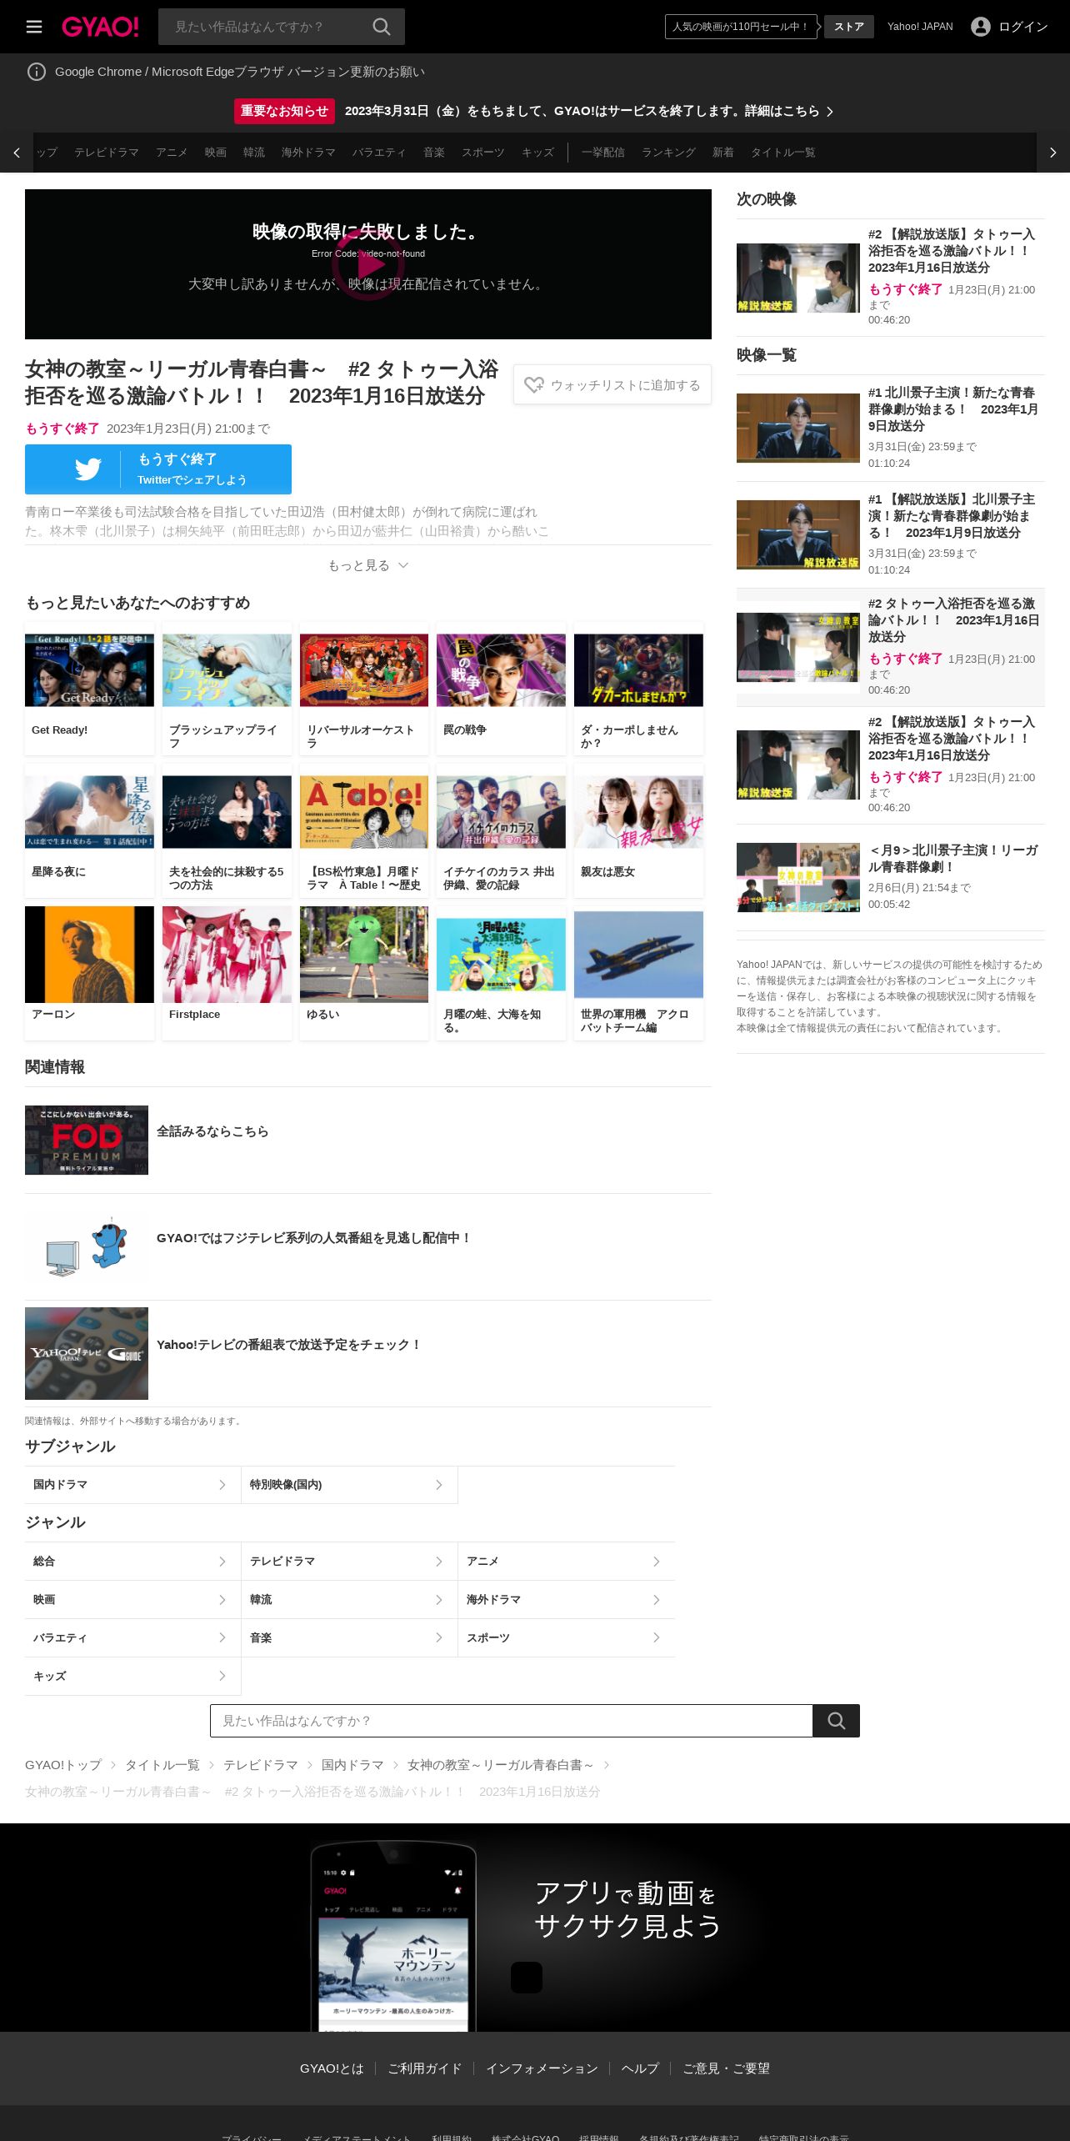Open 罠の戦争 thumbnail
The image size is (1070, 2141).
pos(501,670)
